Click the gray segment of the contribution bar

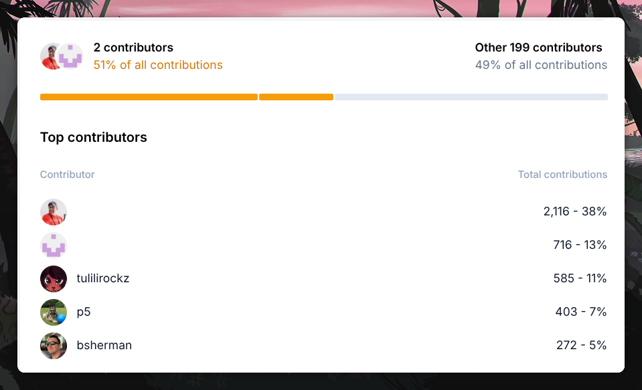[x=471, y=97]
